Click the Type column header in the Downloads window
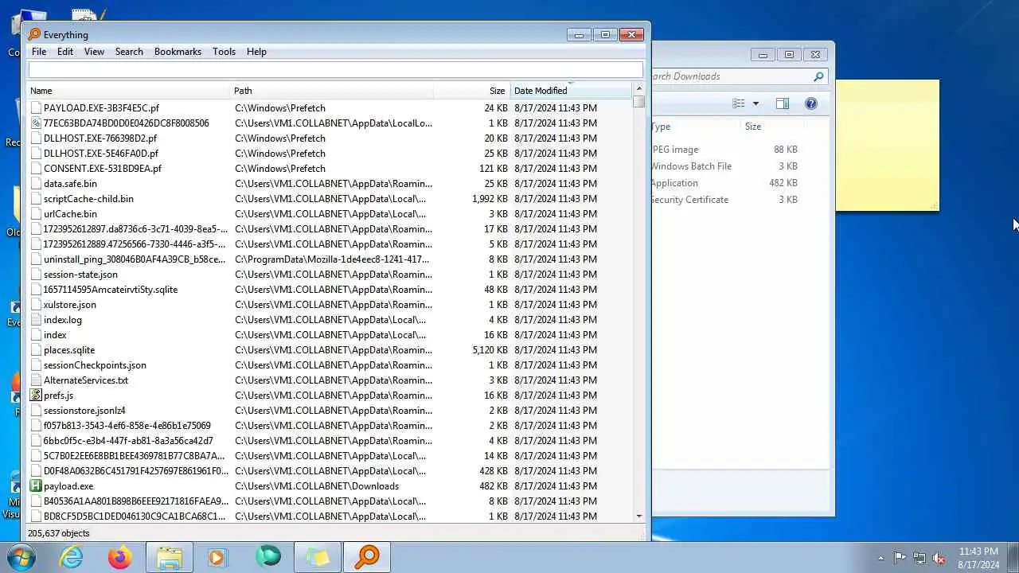Image resolution: width=1019 pixels, height=573 pixels. (696, 127)
